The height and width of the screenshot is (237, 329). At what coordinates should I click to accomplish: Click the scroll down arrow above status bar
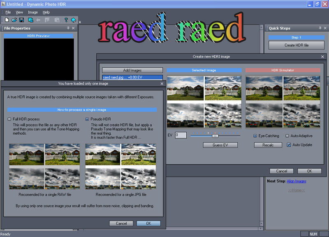(261, 223)
